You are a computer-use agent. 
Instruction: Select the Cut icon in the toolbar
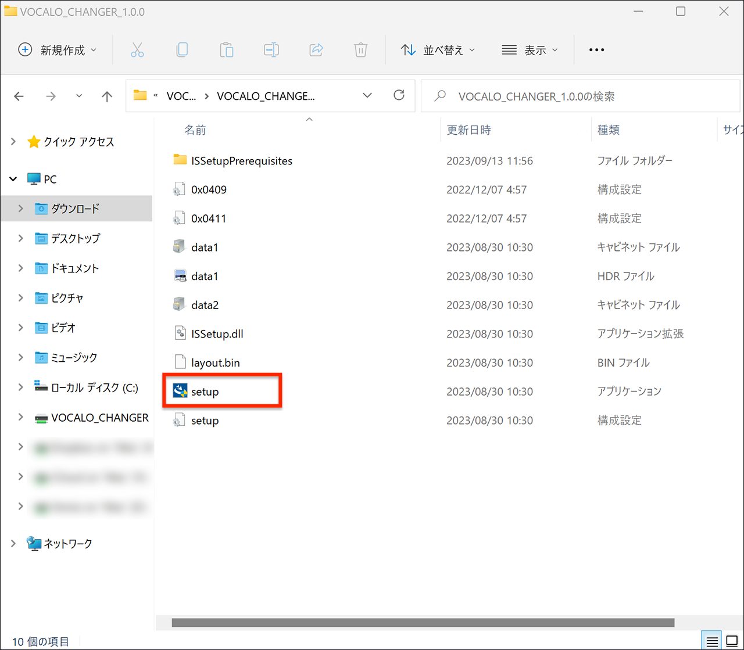(137, 50)
